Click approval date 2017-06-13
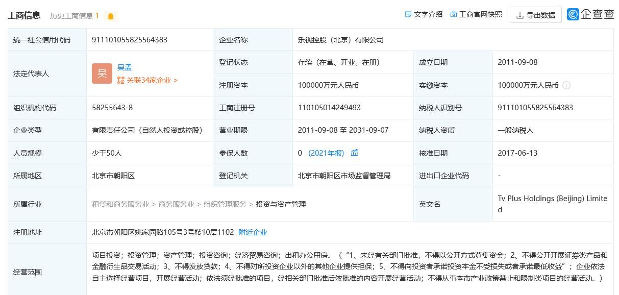 coord(518,153)
